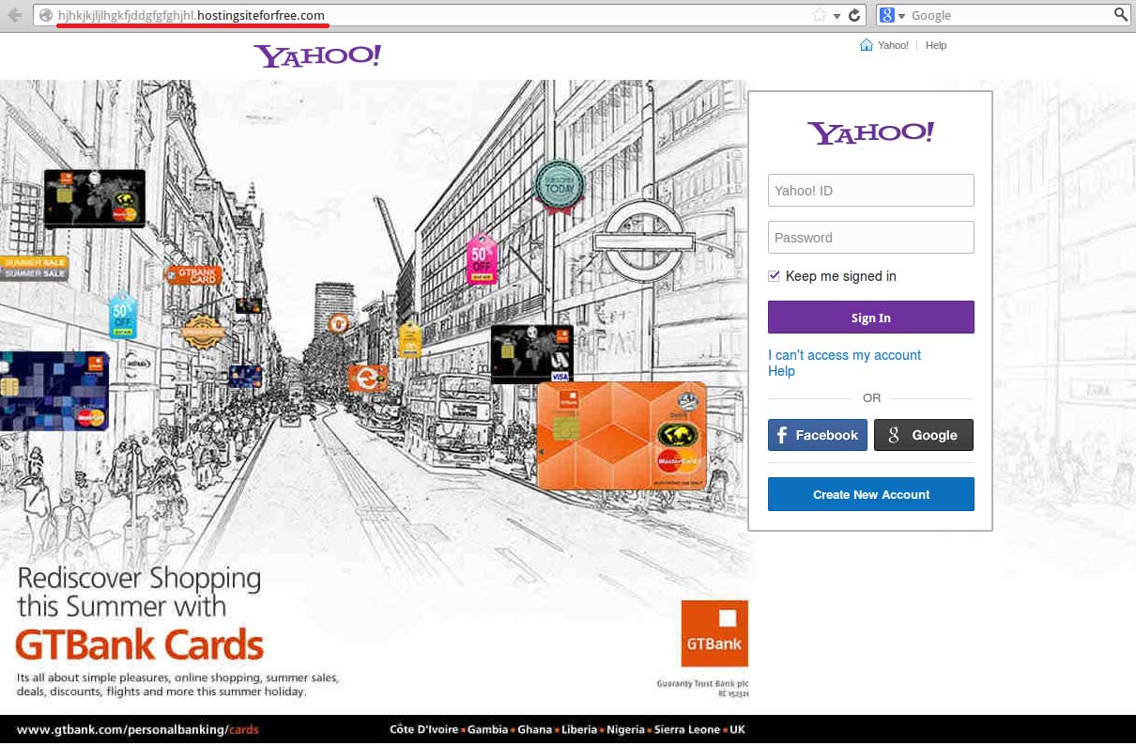Viewport: 1136px width, 745px height.
Task: Uncheck Keep me signed in
Action: point(775,276)
